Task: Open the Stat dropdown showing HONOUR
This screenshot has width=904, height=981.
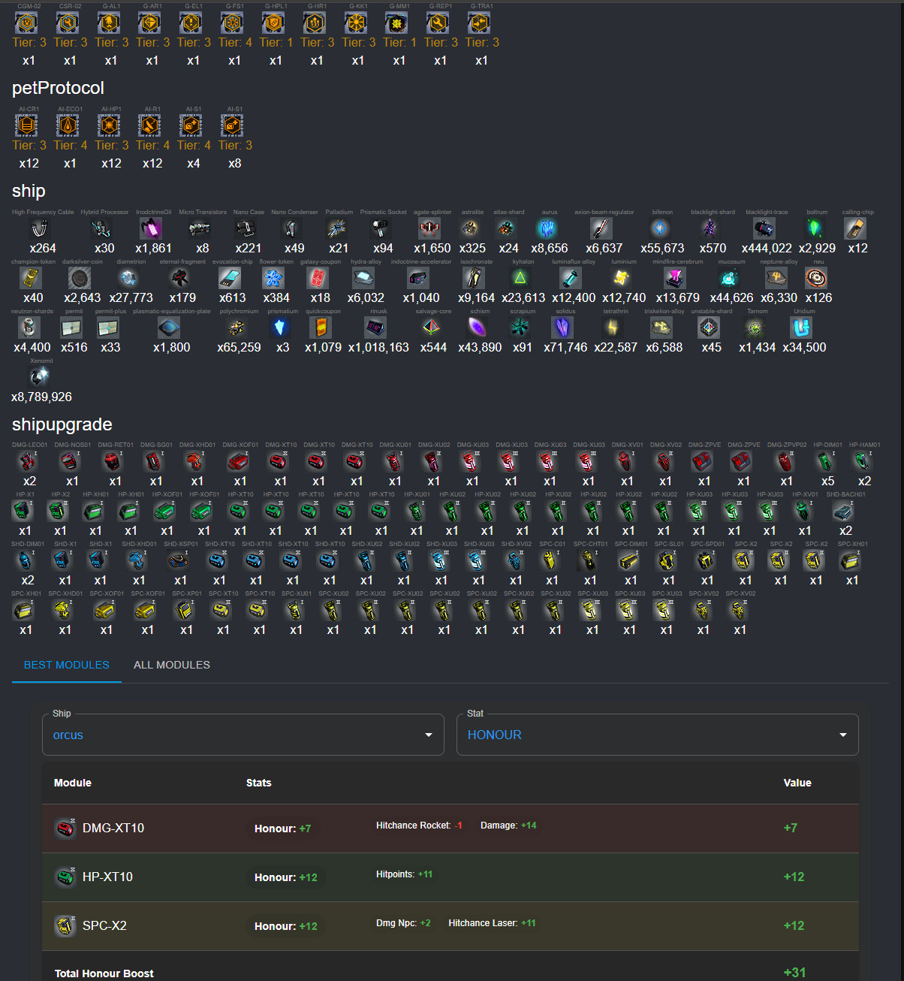Action: coord(658,735)
